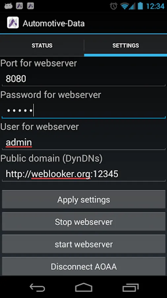Tap the Android home navigation icon
This screenshot has width=167, height=298.
coord(84,287)
